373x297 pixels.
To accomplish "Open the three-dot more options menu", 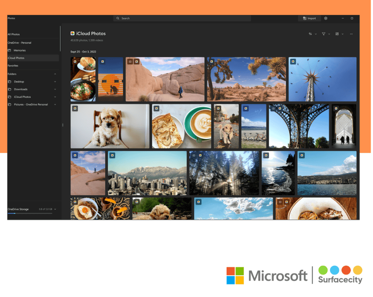I will point(351,34).
